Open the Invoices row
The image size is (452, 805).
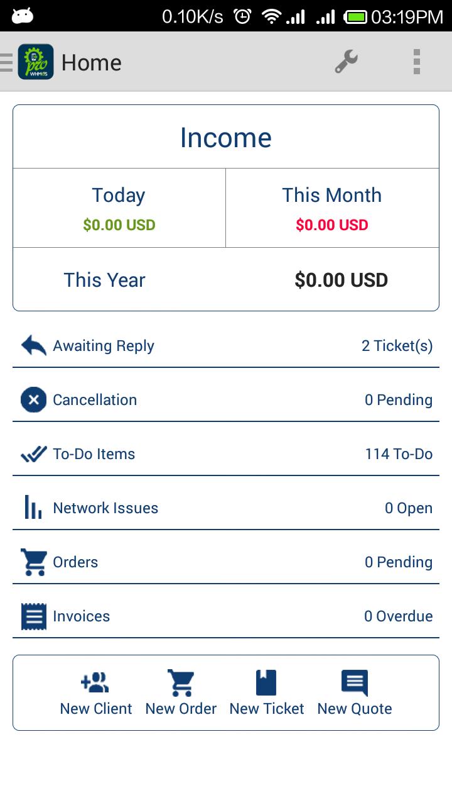click(226, 616)
